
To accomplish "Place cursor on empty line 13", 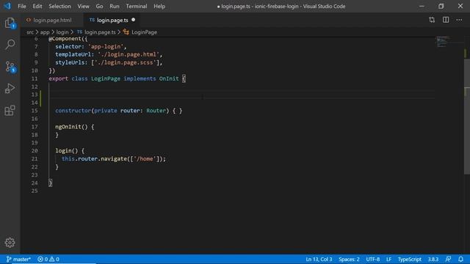I will (x=242, y=95).
